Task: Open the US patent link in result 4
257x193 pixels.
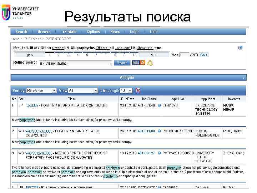Action: point(32,187)
